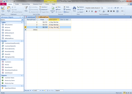132x94 pixels.
Task: Open the Fields tab under Table Tools
Action: tap(47, 4)
